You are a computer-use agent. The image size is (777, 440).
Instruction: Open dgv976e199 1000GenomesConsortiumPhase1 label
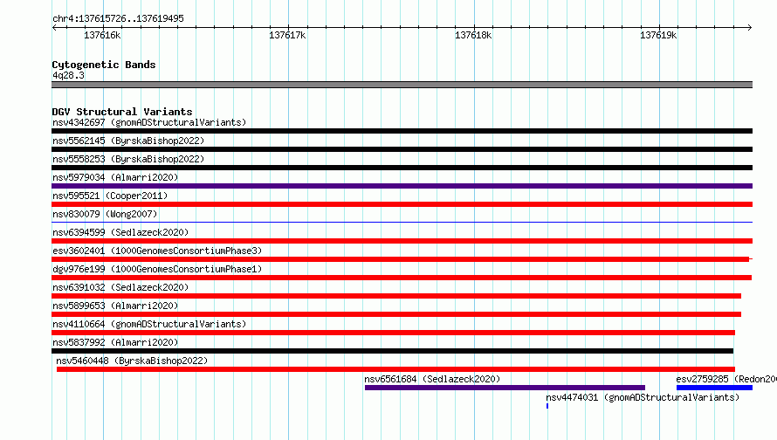pos(157,269)
